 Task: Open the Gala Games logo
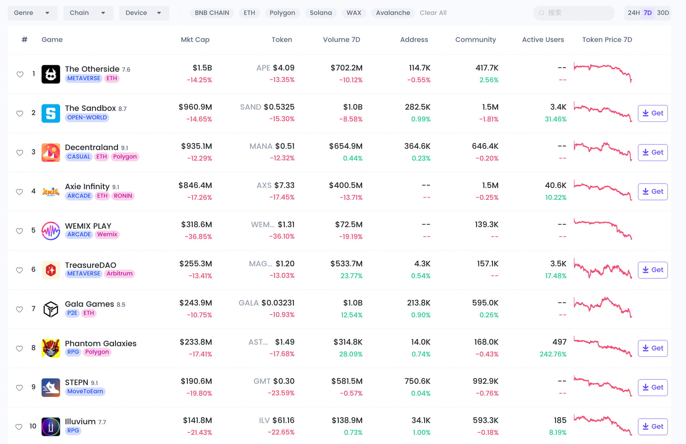[x=51, y=309]
